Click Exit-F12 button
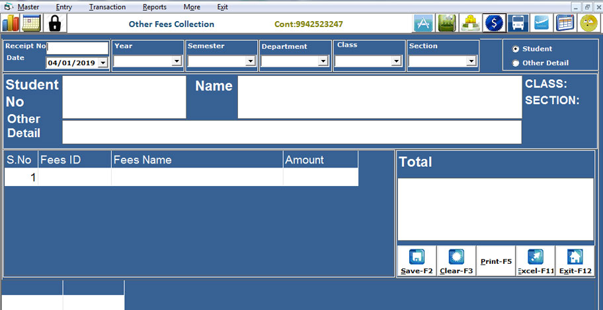Image resolution: width=603 pixels, height=310 pixels. coord(575,261)
